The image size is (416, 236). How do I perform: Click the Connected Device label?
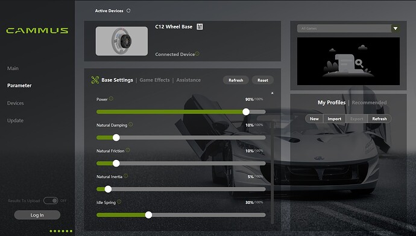coord(175,54)
